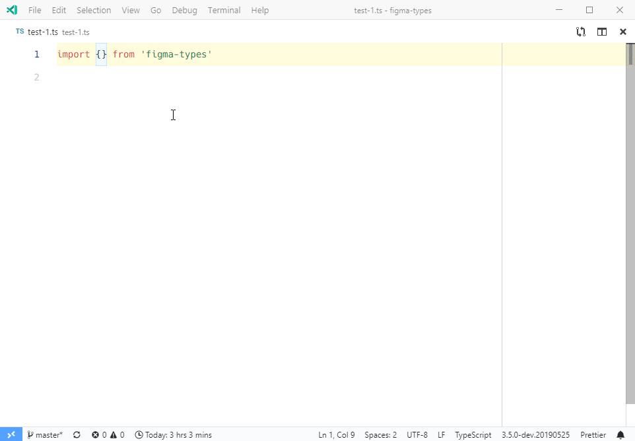This screenshot has width=635, height=441.
Task: Open the Go menu
Action: coord(156,10)
